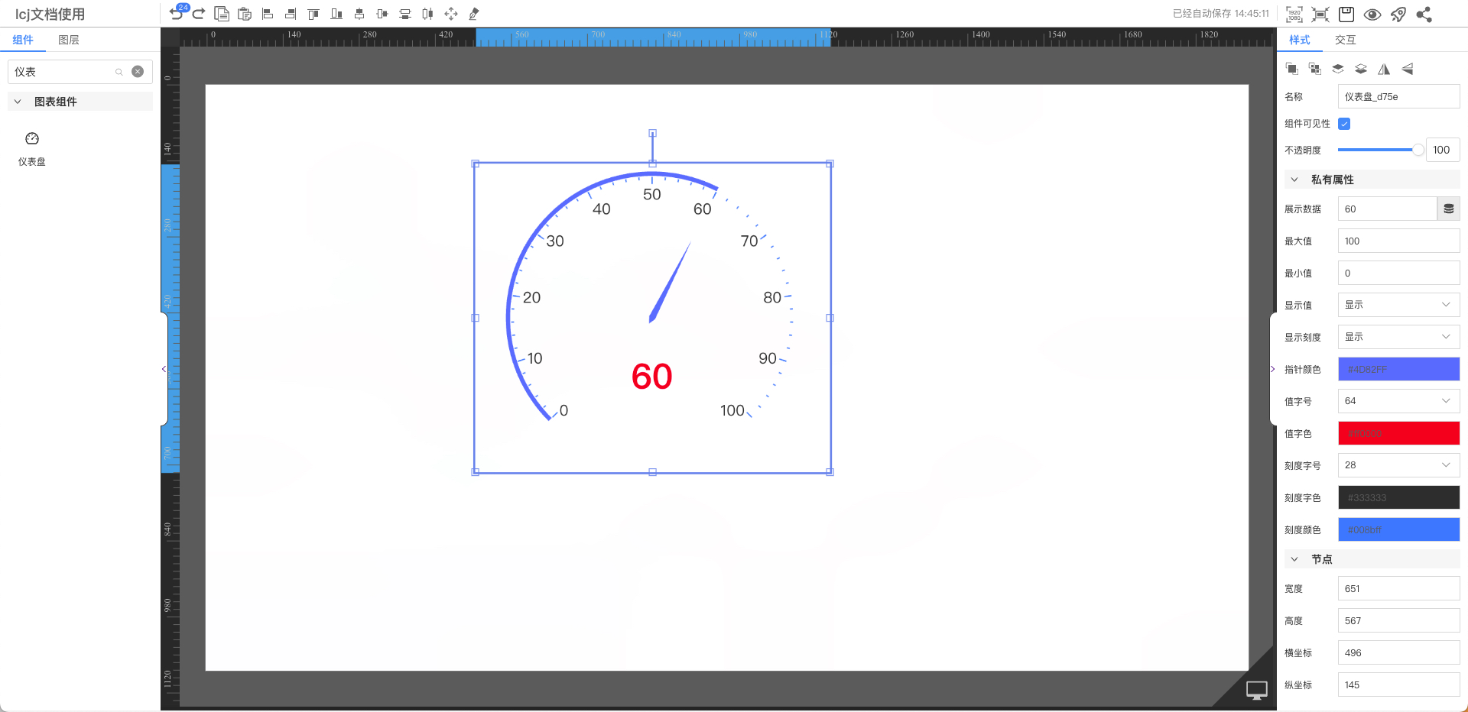
Task: Open the 显示刻度 dropdown
Action: click(x=1398, y=336)
